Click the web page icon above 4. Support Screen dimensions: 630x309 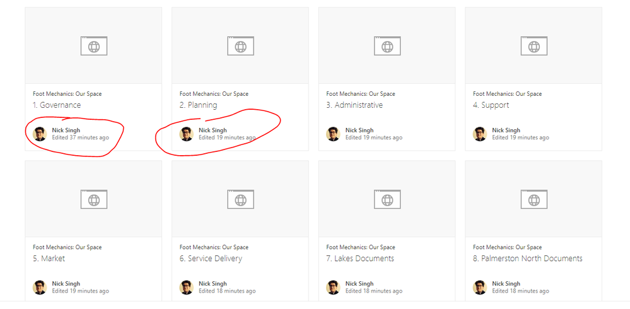click(x=534, y=46)
